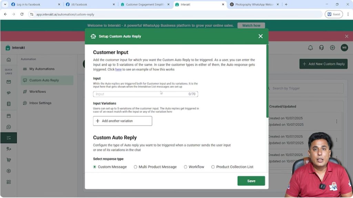
Task: Click the headset support icon in top bar
Action: 321,47
